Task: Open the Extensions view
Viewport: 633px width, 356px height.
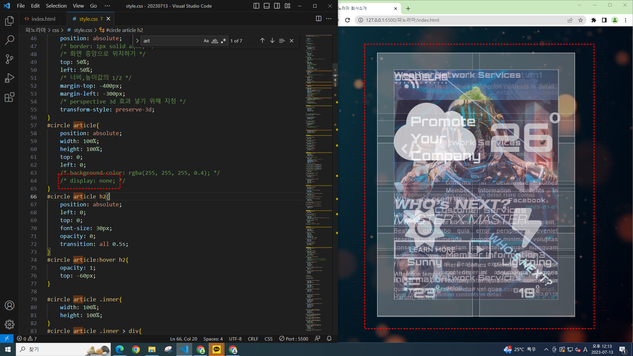Action: [x=10, y=97]
